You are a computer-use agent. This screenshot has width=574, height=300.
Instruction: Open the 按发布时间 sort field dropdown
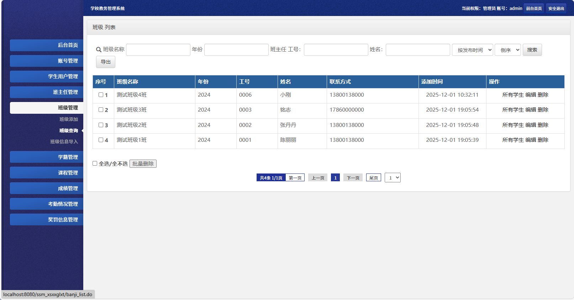point(473,50)
